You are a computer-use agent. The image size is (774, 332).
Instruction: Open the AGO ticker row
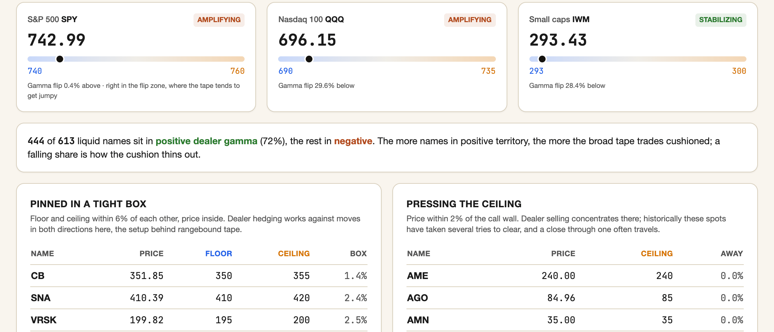[575, 298]
